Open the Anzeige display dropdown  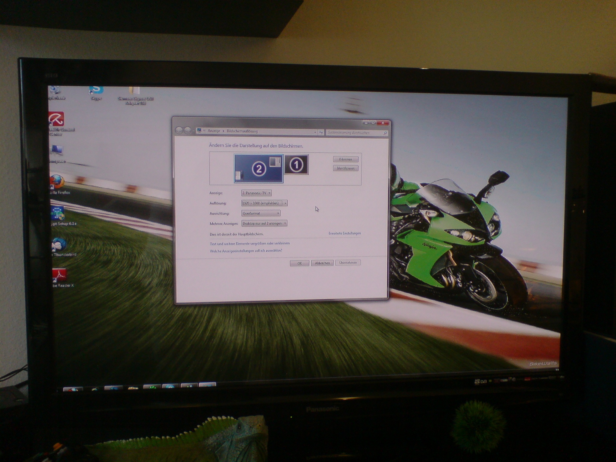click(x=256, y=193)
